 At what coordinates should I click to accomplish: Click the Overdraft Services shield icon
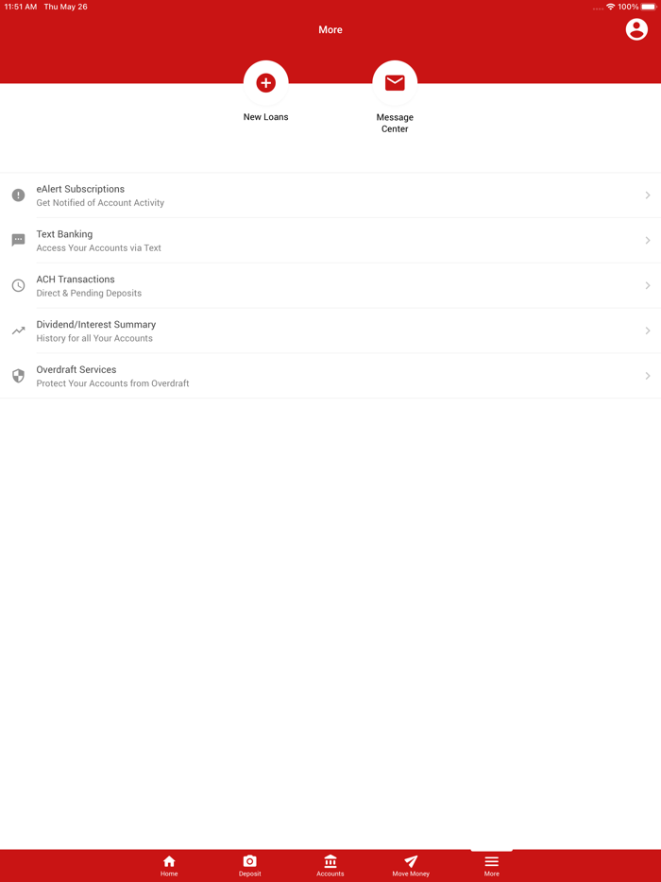[18, 376]
